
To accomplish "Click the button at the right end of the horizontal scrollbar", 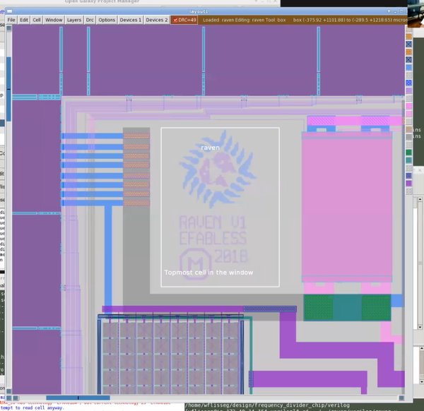I will tap(401, 398).
